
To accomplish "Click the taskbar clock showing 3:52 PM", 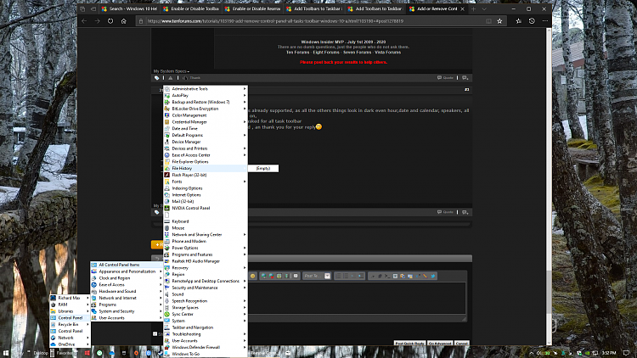I will tap(609, 353).
